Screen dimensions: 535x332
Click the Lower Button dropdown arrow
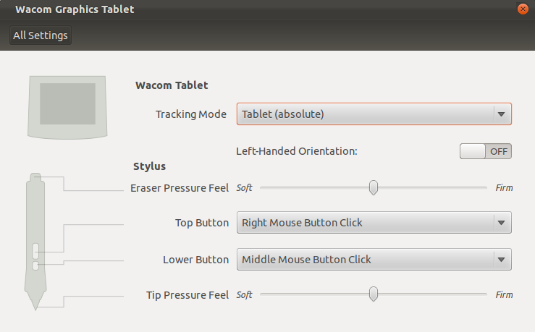point(501,260)
